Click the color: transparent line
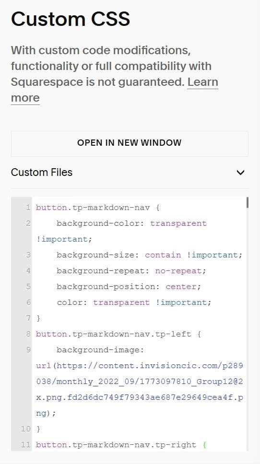 [134, 302]
